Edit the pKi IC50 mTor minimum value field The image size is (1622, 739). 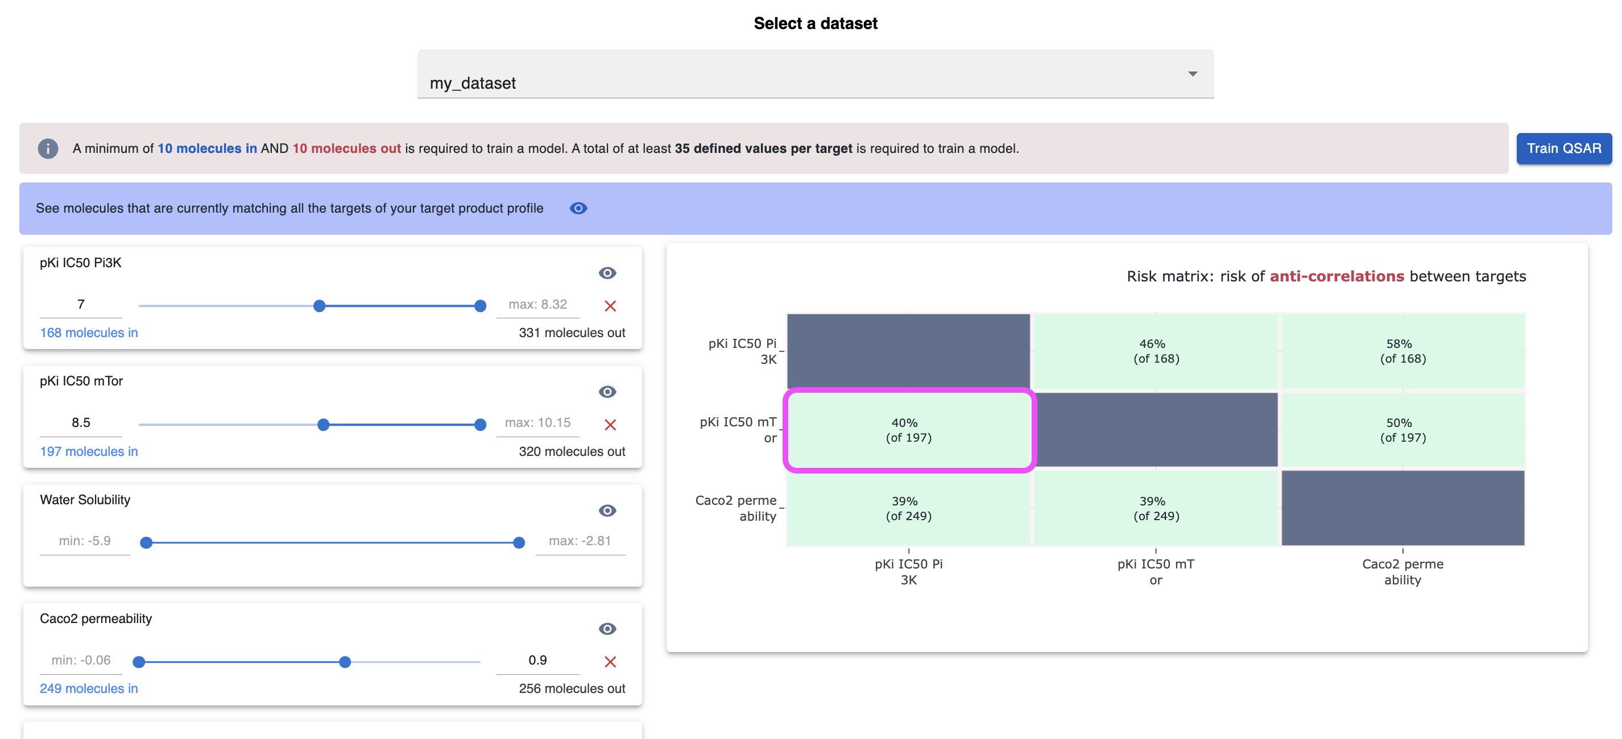[x=81, y=423]
